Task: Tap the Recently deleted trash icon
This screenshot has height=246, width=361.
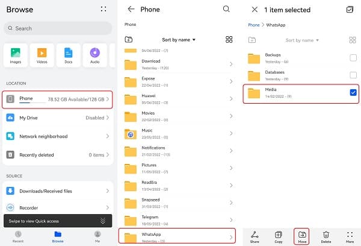Action: tap(10, 154)
